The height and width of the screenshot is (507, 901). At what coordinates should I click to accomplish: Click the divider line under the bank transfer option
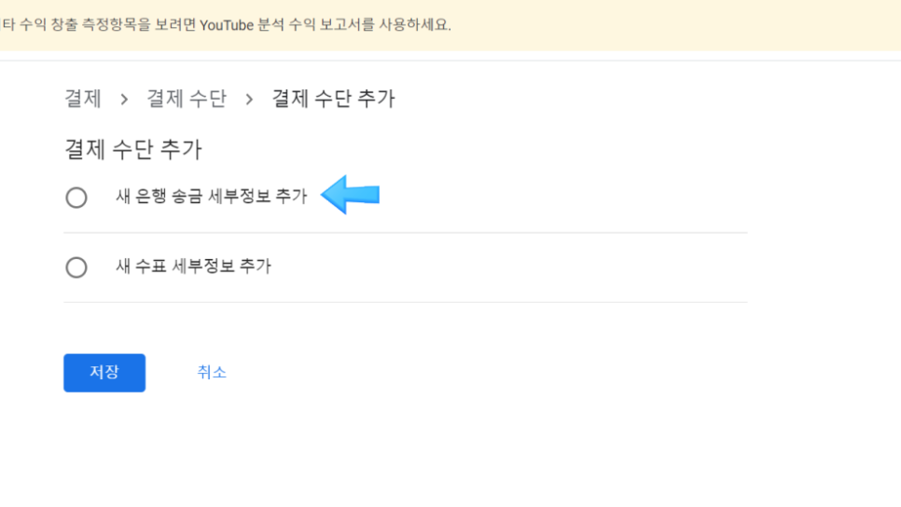click(406, 233)
